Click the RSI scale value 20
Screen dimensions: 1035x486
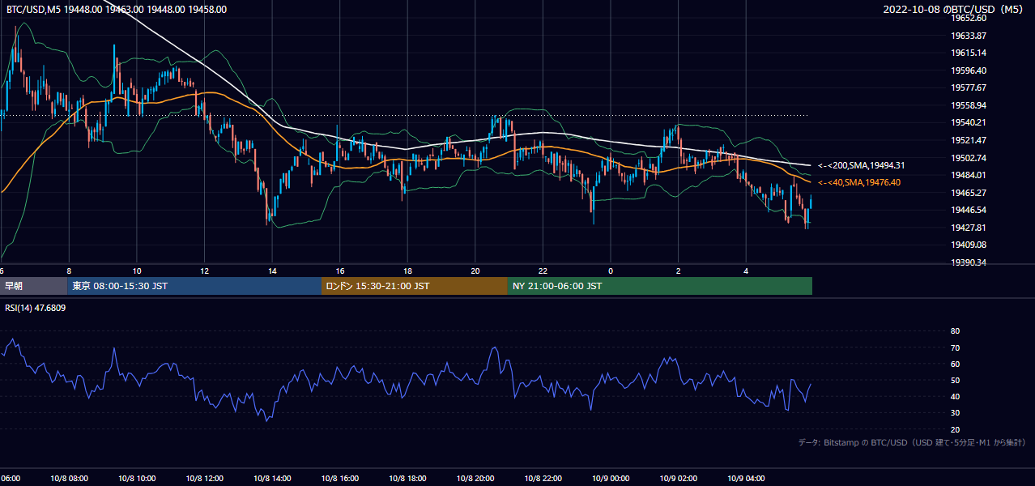pyautogui.click(x=955, y=429)
